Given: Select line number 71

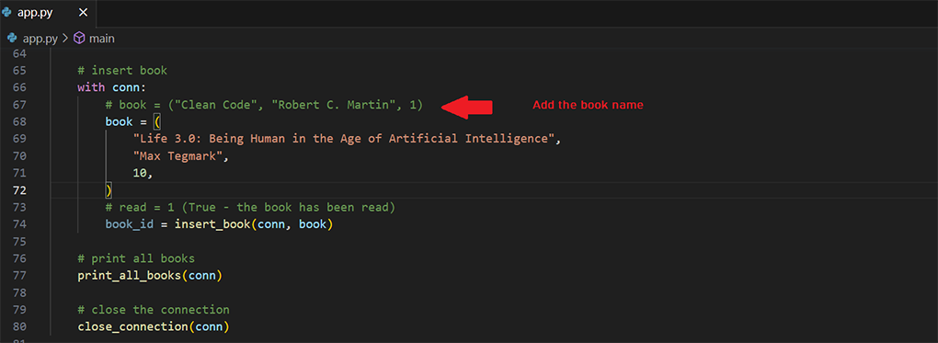Looking at the screenshot, I should pyautogui.click(x=19, y=173).
